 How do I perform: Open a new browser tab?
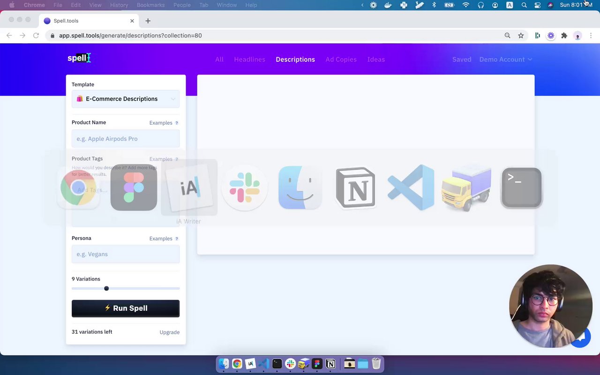coord(148,21)
